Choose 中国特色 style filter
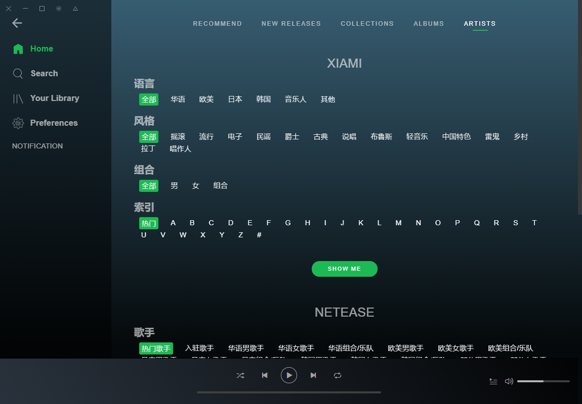Viewport: 582px width, 404px height. click(x=456, y=137)
